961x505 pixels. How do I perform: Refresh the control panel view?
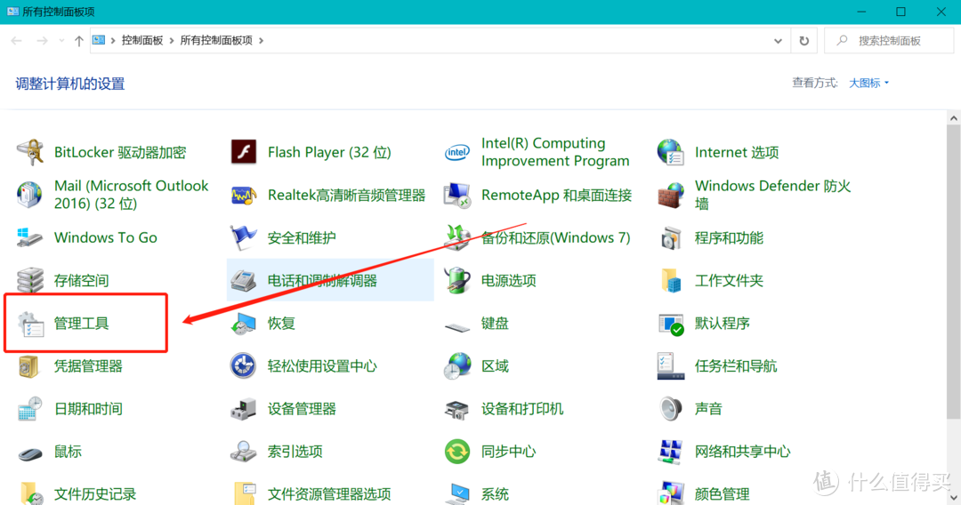[x=804, y=41]
